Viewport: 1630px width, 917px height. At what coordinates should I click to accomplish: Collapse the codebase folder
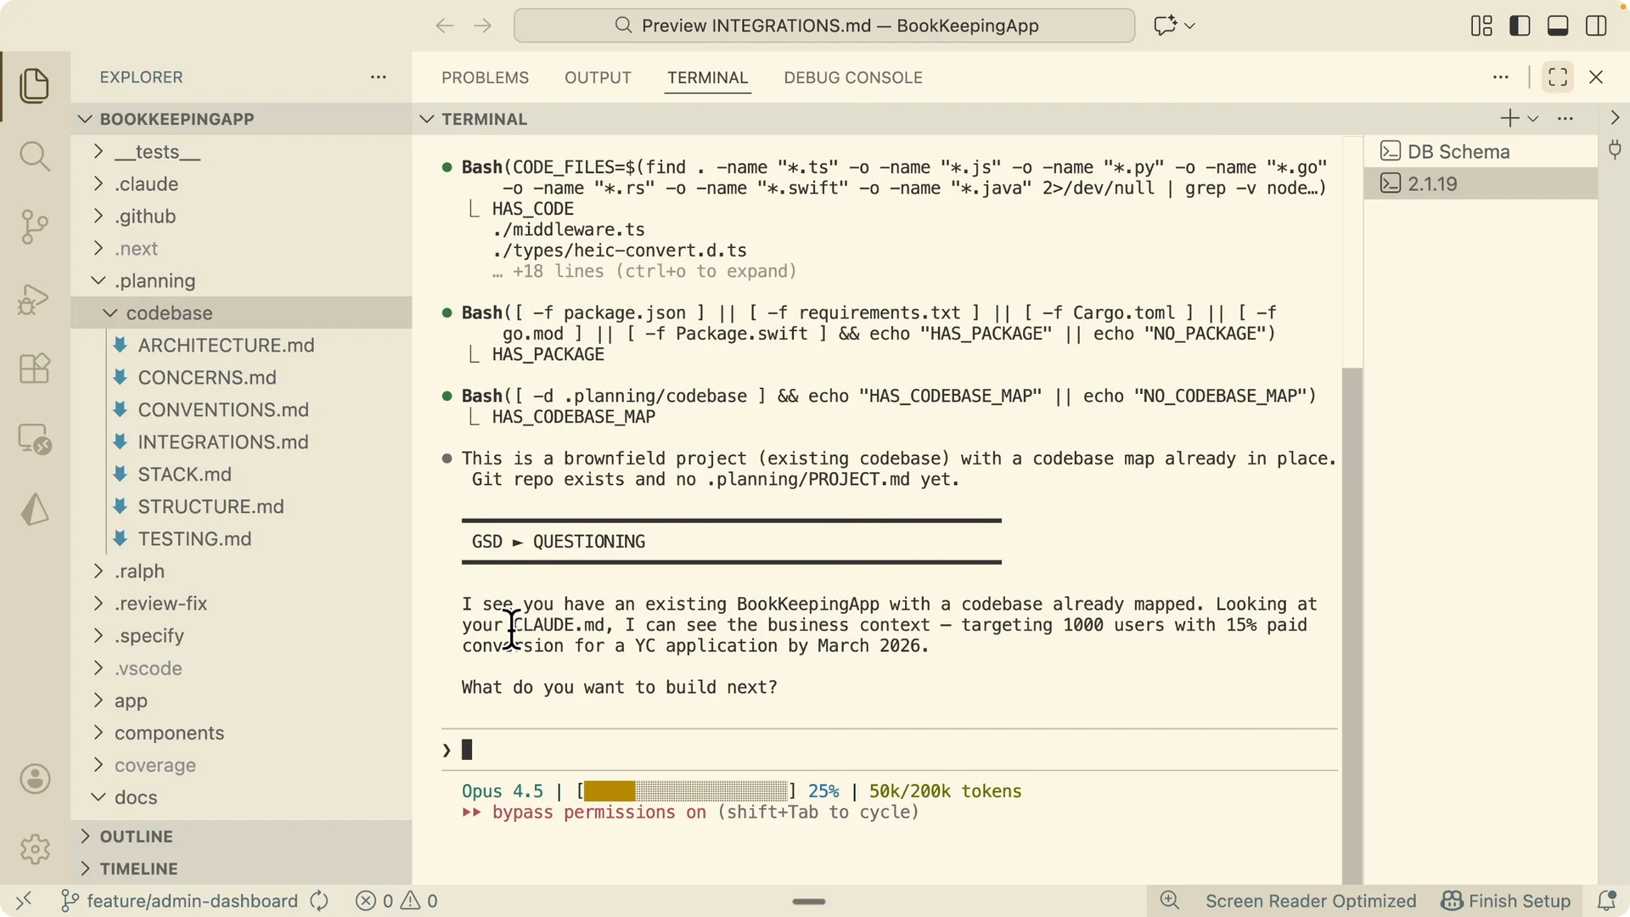click(241, 313)
